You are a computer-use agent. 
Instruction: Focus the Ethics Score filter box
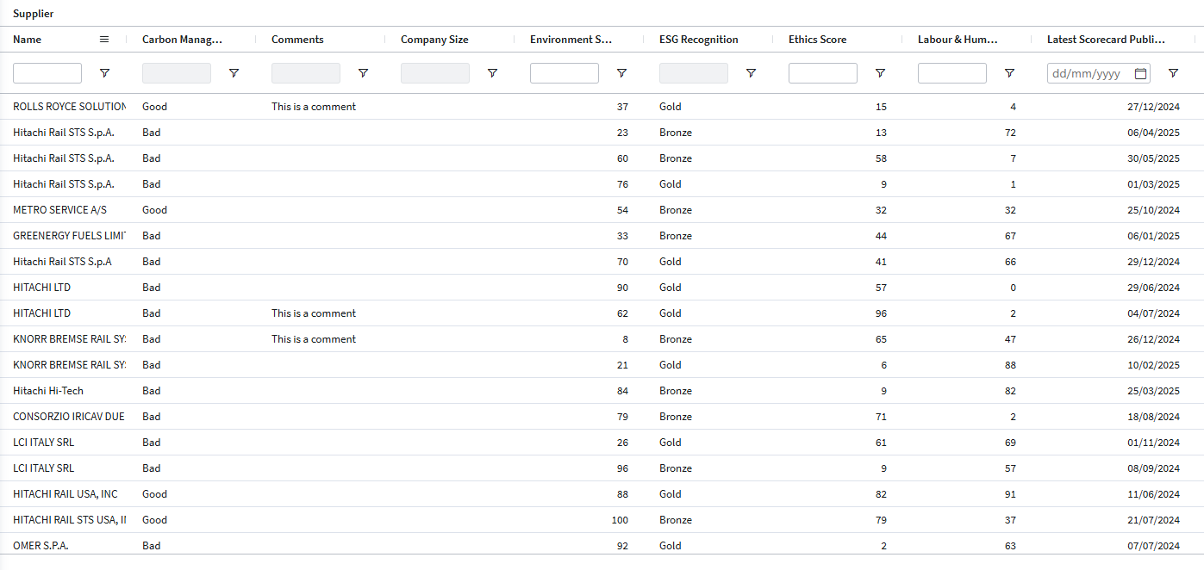[x=823, y=73]
